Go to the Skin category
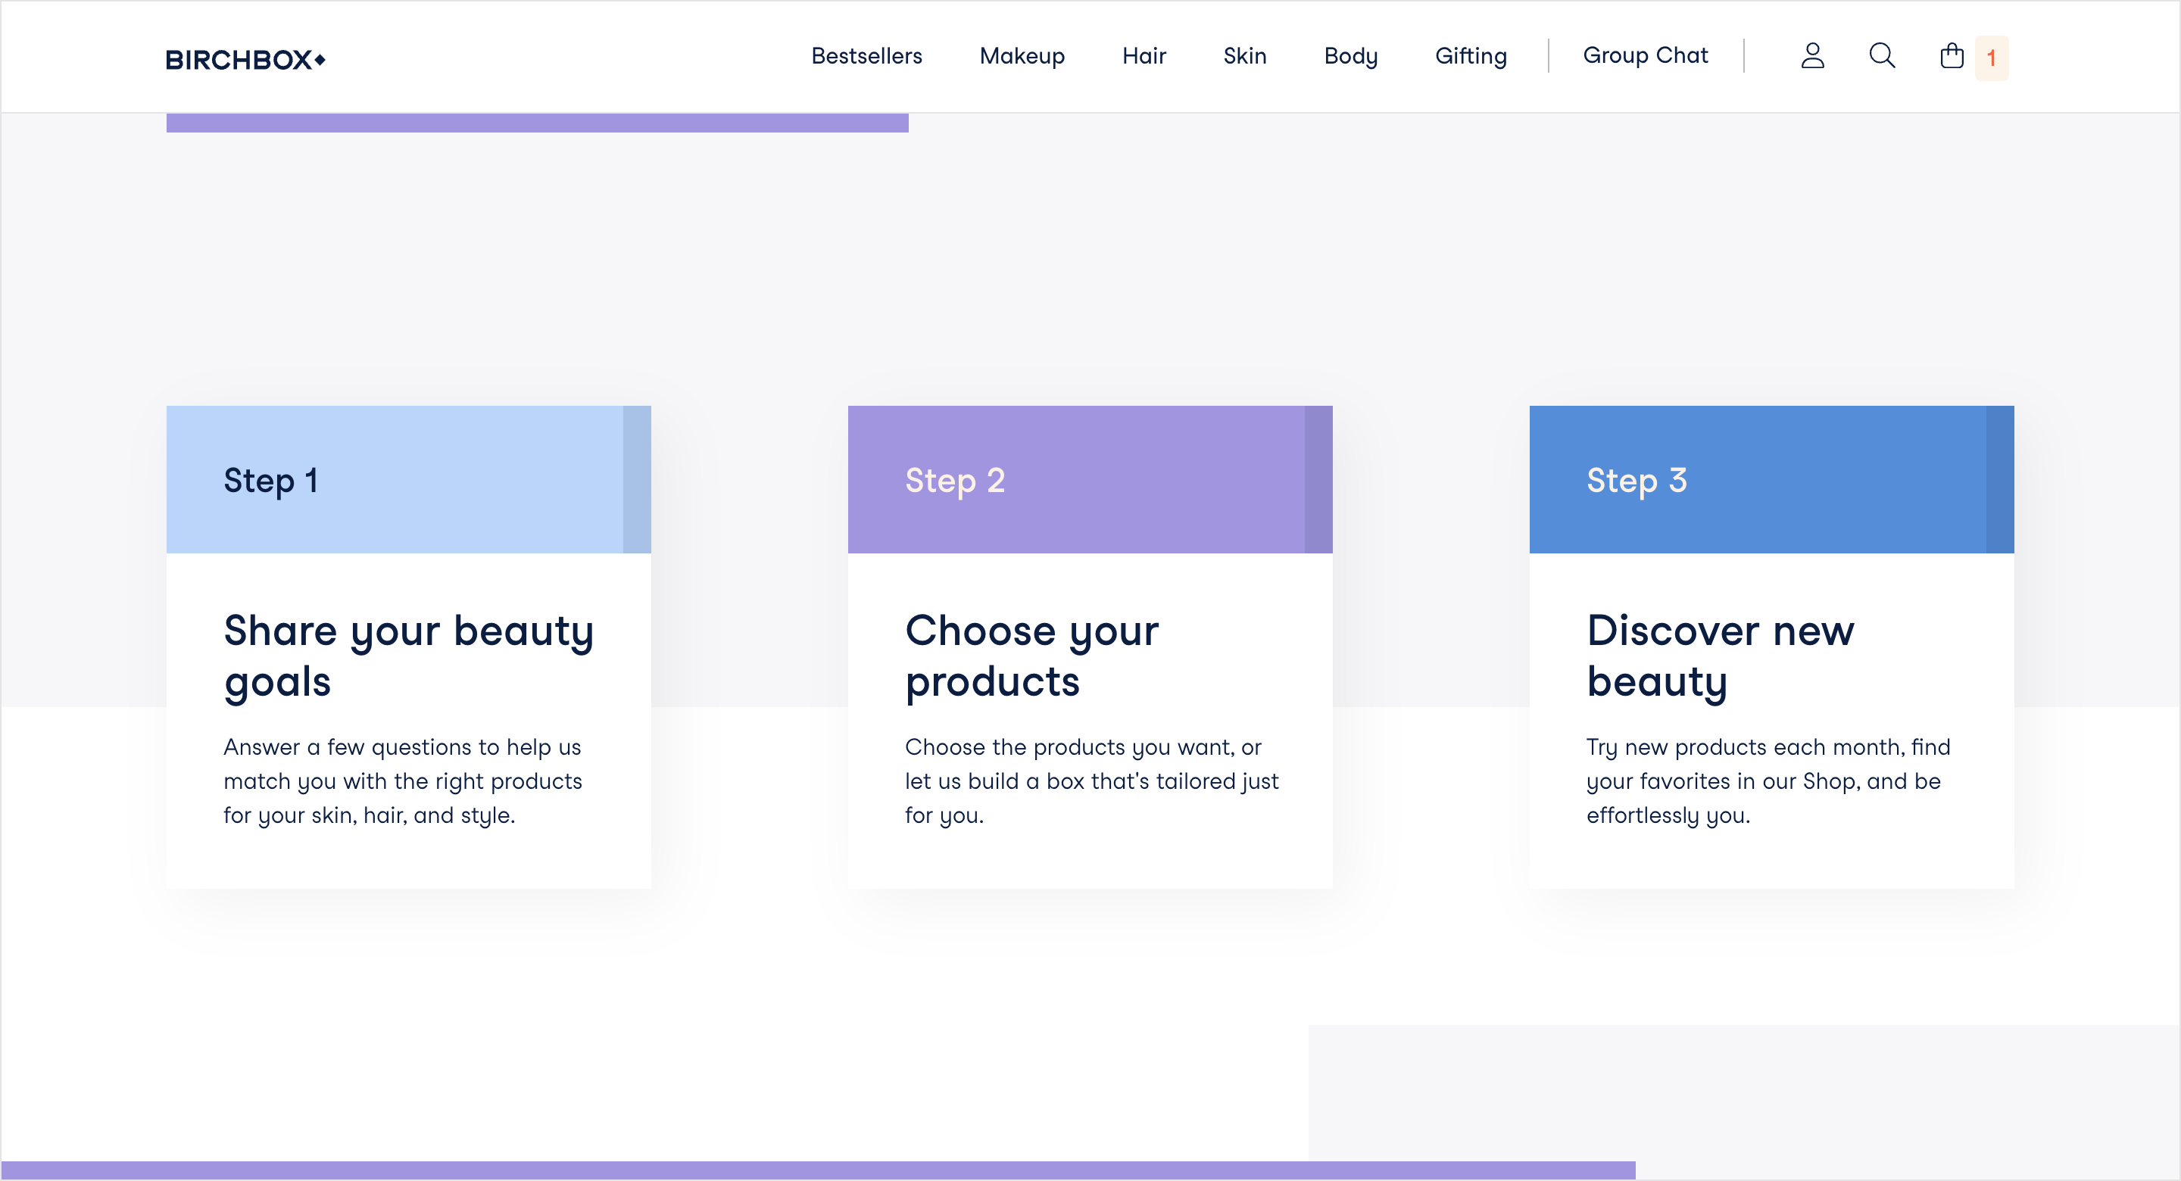 pos(1244,56)
